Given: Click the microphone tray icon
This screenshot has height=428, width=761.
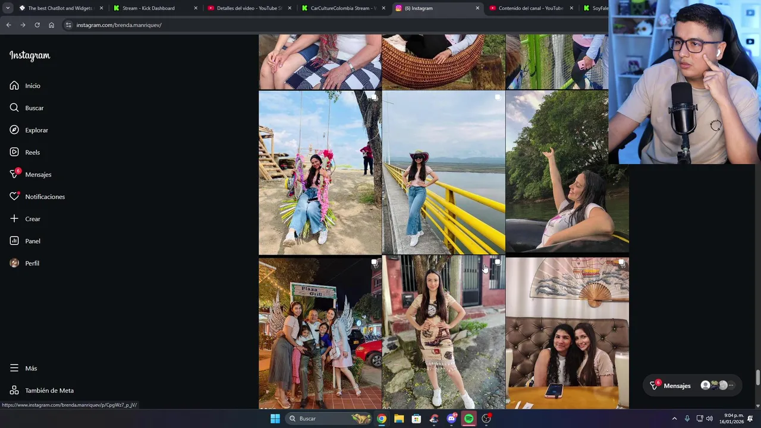Looking at the screenshot, I should tap(687, 418).
